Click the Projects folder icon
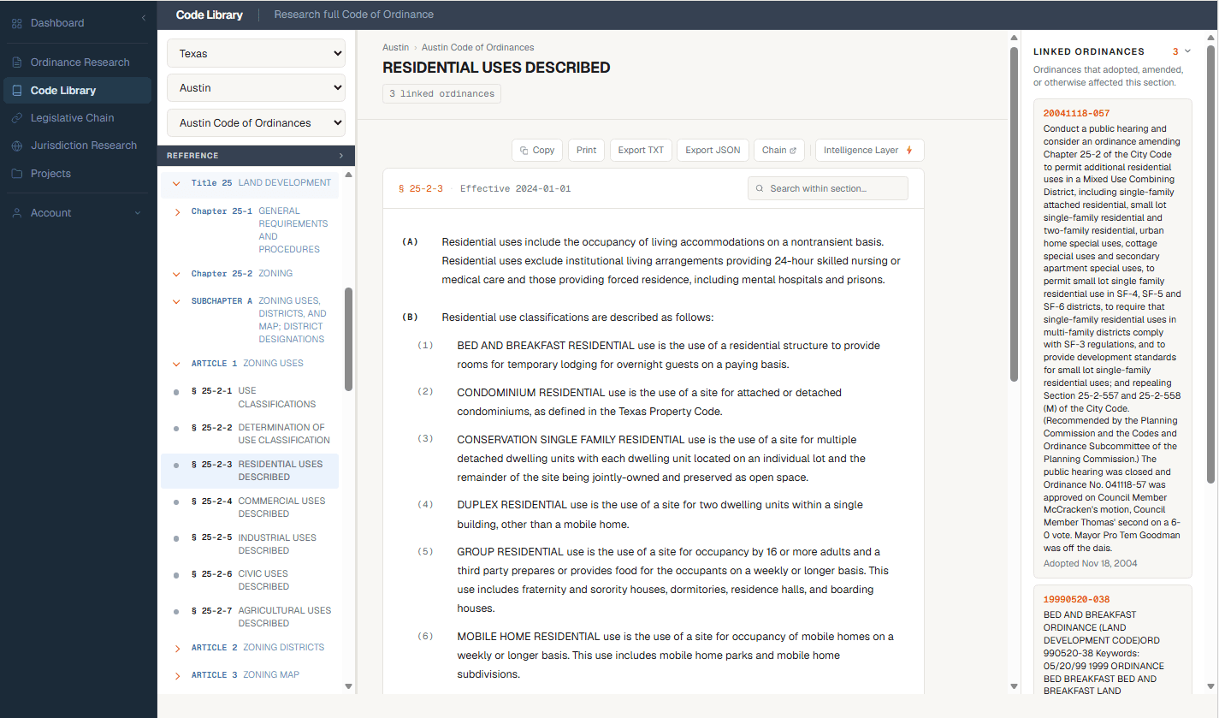This screenshot has height=718, width=1219. [17, 174]
